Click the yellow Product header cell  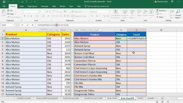[26, 34]
